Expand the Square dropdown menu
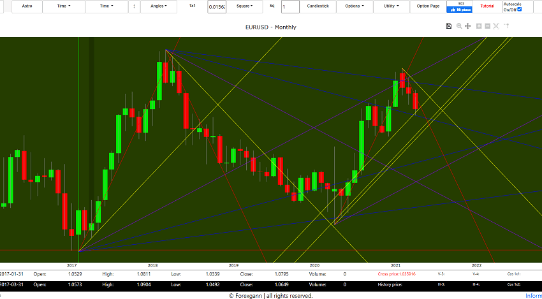The width and height of the screenshot is (542, 299). tap(245, 6)
